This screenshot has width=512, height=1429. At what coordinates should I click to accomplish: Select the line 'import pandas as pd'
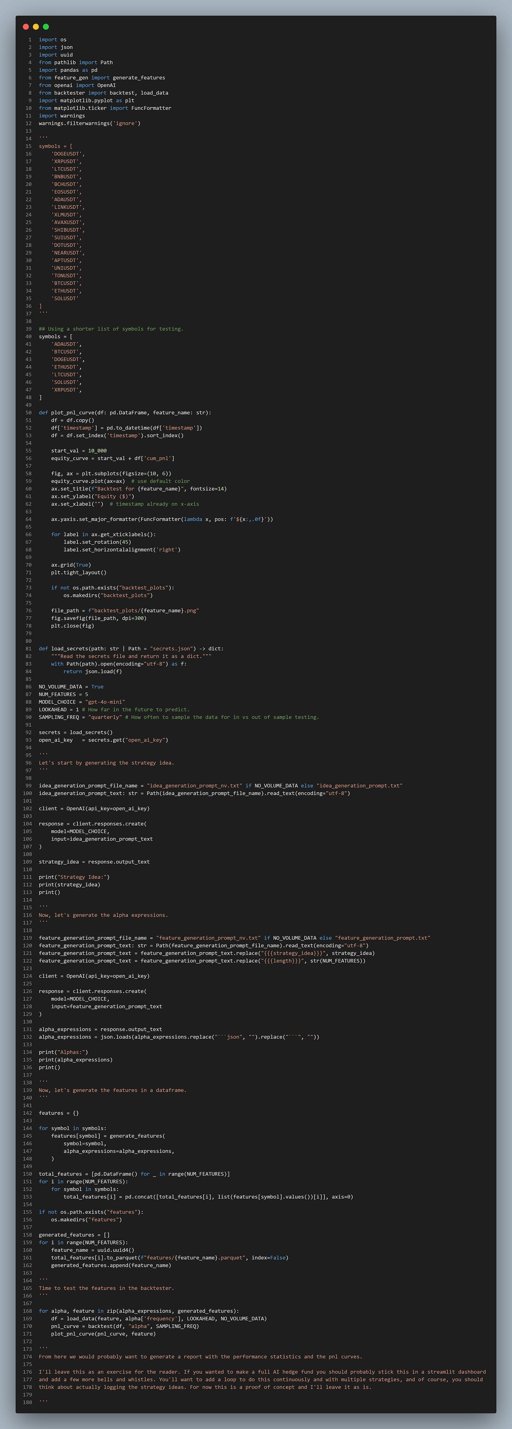pyautogui.click(x=68, y=70)
